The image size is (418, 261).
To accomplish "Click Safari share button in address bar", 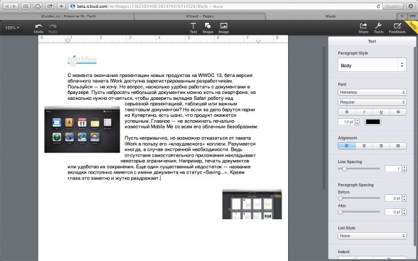I will 50,6.
